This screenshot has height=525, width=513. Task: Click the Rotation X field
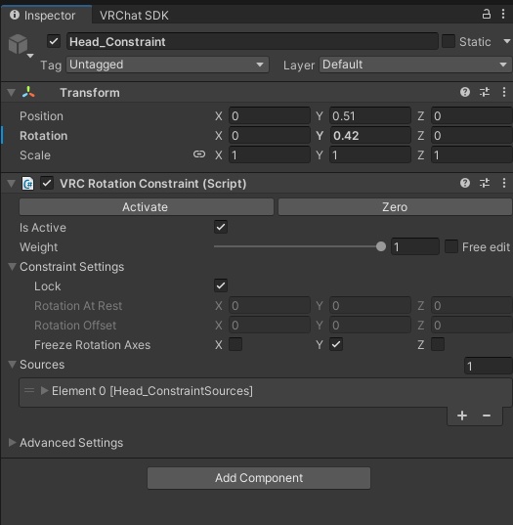point(270,135)
